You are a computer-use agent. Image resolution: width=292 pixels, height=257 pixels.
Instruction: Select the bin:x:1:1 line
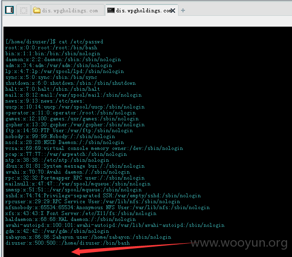[x=53, y=54]
